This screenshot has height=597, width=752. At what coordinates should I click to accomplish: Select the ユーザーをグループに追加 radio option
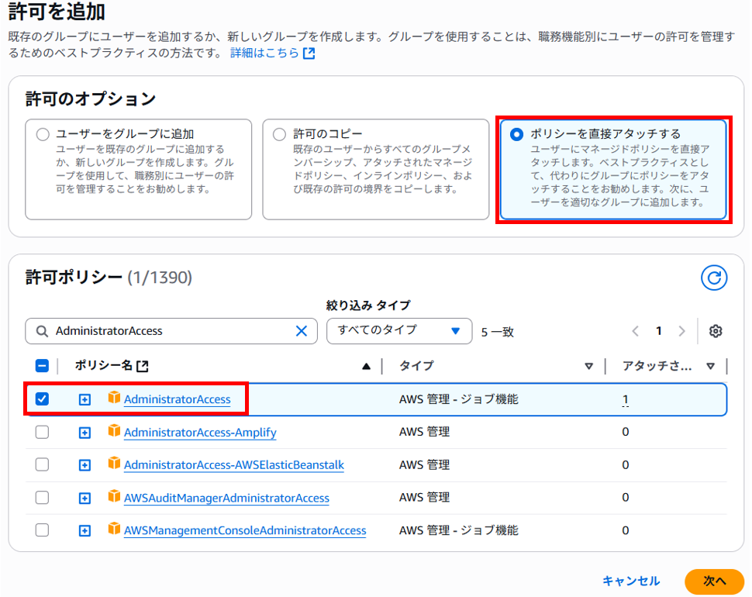[x=43, y=134]
